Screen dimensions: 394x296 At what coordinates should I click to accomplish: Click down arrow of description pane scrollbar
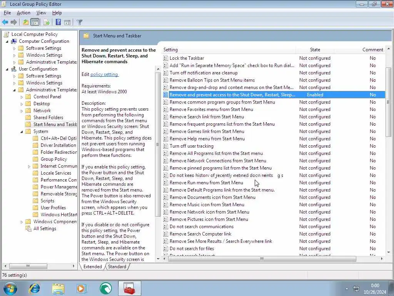pos(158,259)
